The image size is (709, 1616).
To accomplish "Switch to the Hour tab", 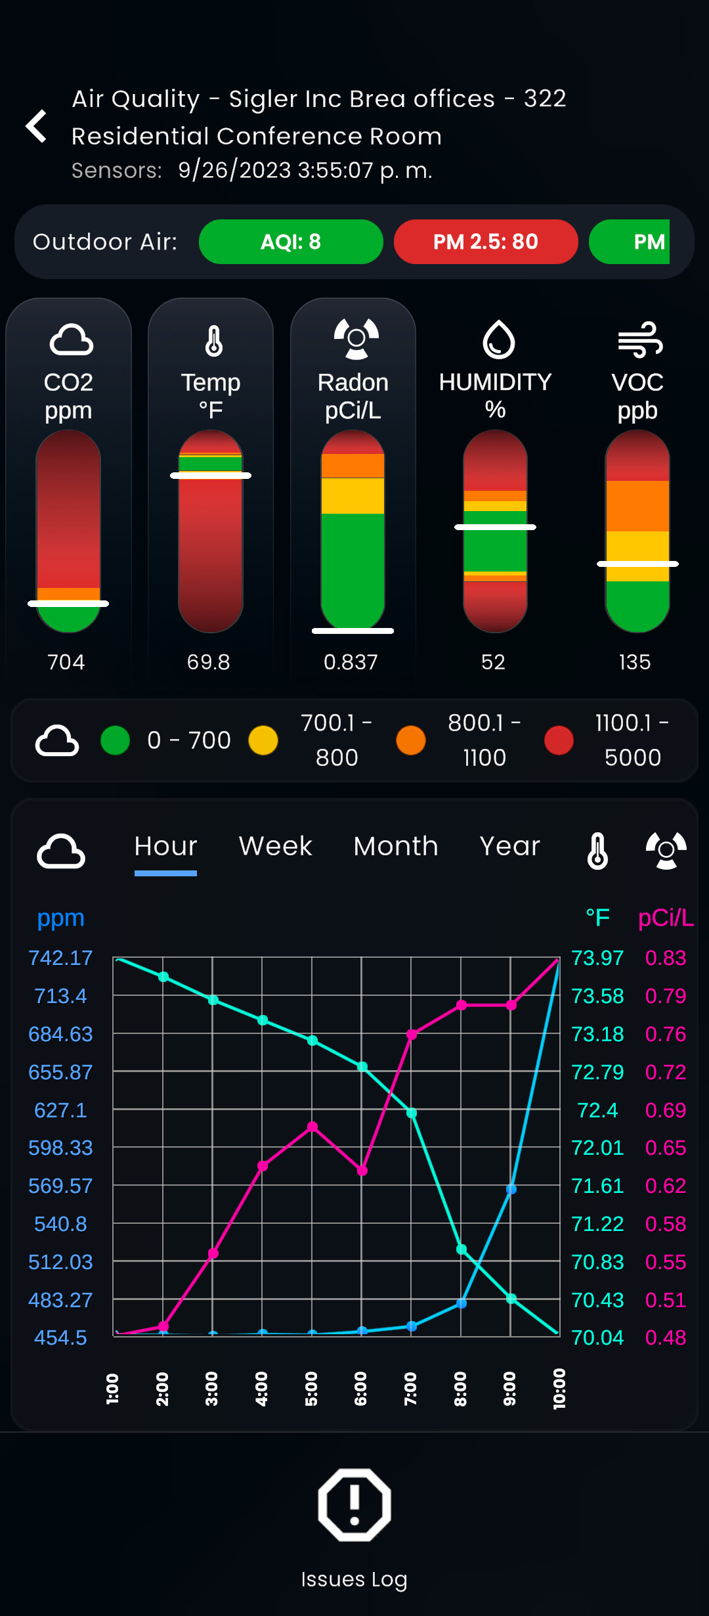I will [x=165, y=846].
